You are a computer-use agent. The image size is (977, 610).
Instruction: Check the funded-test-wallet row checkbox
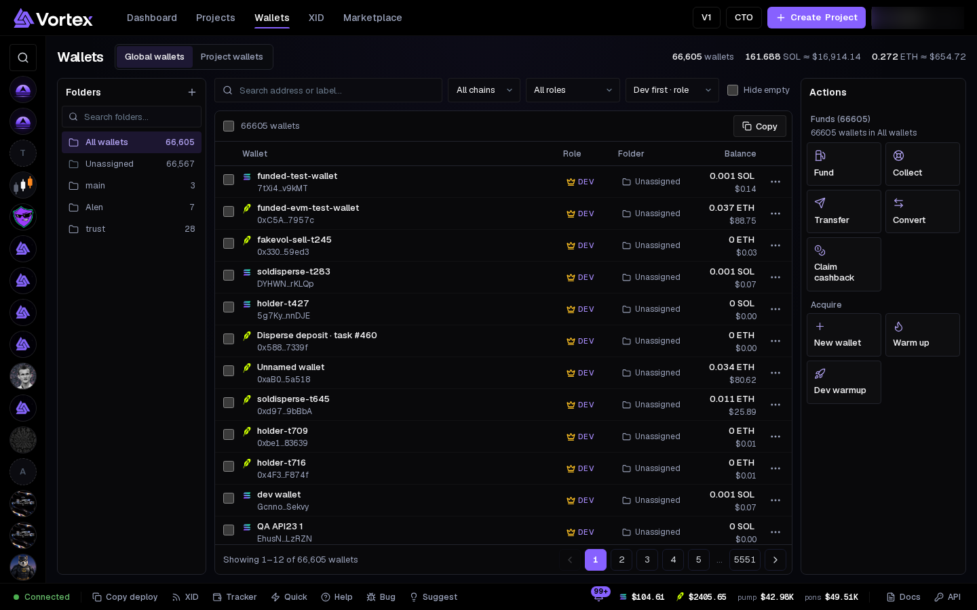click(229, 180)
